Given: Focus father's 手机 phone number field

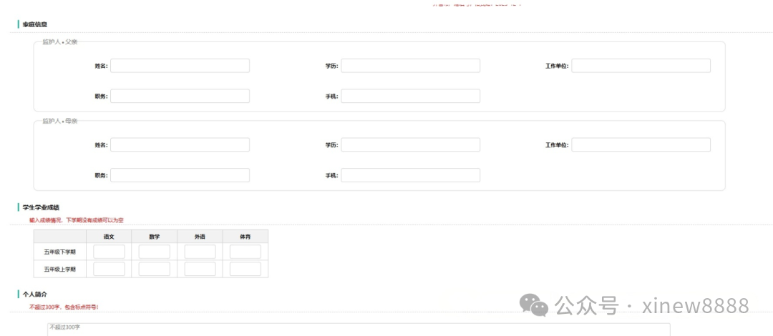Looking at the screenshot, I should click(410, 96).
